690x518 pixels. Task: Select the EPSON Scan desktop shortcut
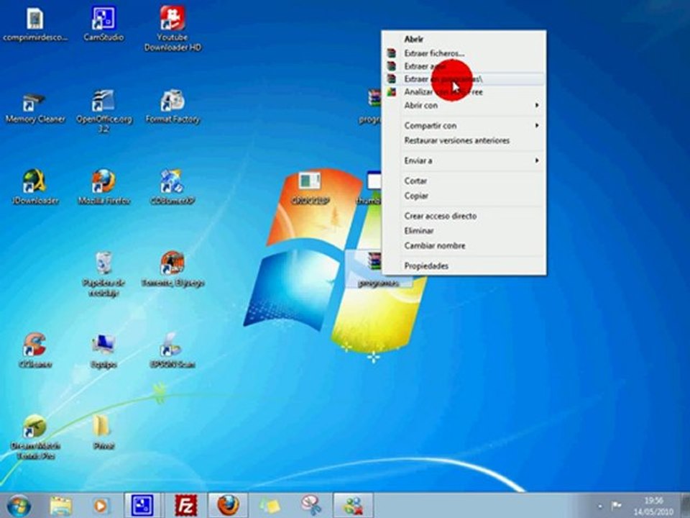(172, 351)
